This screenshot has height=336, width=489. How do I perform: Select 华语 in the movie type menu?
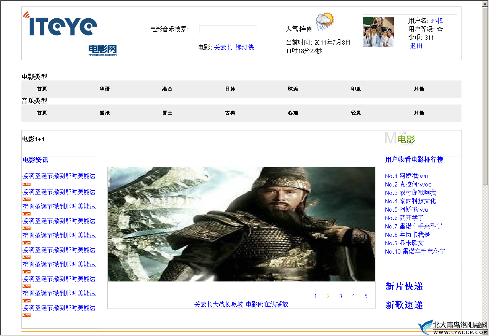pos(105,89)
